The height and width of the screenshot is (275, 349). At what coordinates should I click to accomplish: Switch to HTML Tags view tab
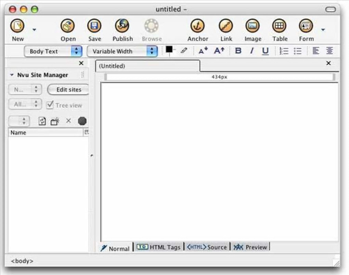pos(158,247)
